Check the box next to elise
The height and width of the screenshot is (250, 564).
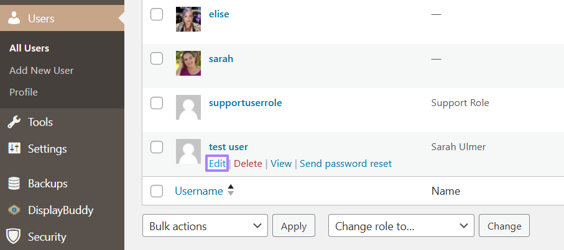[x=157, y=14]
